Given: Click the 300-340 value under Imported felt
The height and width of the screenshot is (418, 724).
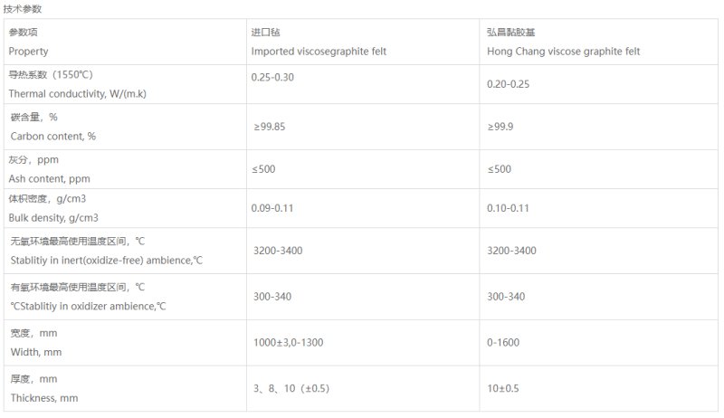Looking at the screenshot, I should point(272,297).
